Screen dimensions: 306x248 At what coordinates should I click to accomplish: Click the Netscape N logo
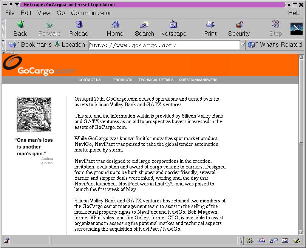coord(296,29)
